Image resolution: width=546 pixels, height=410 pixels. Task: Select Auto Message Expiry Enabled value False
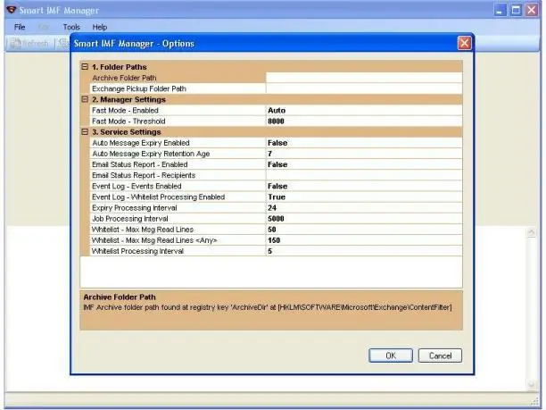coord(364,143)
